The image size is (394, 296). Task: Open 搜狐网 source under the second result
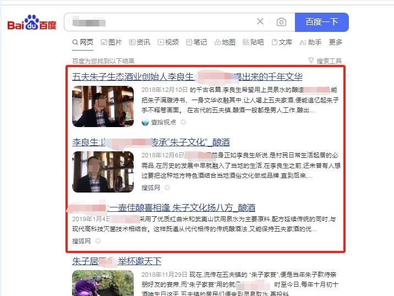151,188
